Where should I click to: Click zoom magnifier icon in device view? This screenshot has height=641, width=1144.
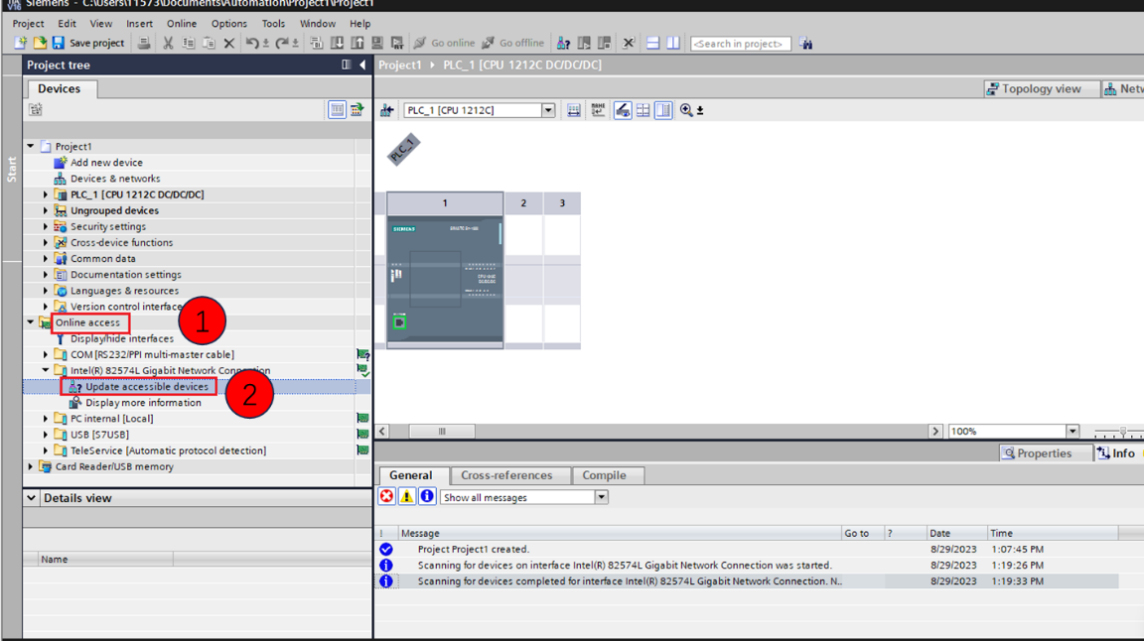(686, 110)
